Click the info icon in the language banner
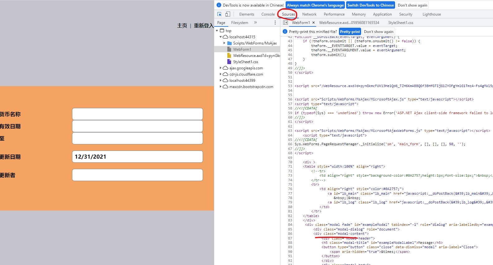The width and height of the screenshot is (493, 265). (219, 5)
